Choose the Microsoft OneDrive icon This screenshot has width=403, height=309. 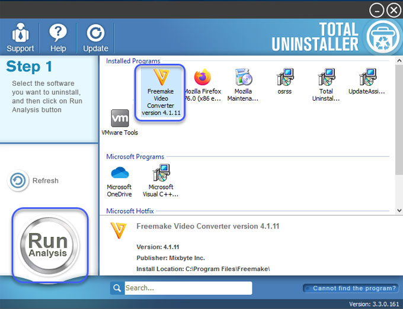coord(119,173)
